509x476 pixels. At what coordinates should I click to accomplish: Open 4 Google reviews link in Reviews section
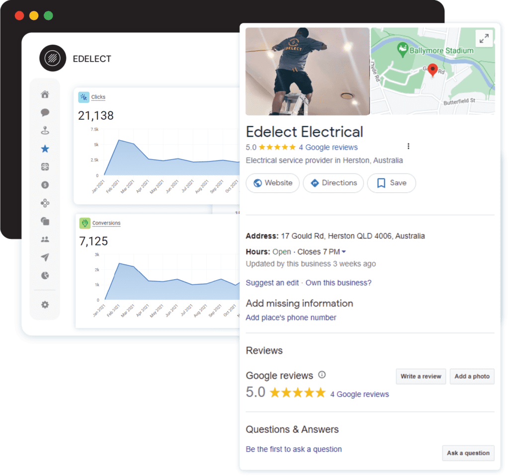[360, 394]
